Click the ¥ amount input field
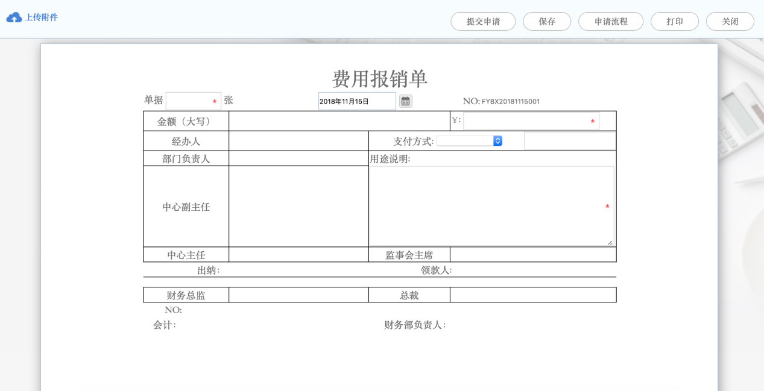 pos(531,120)
